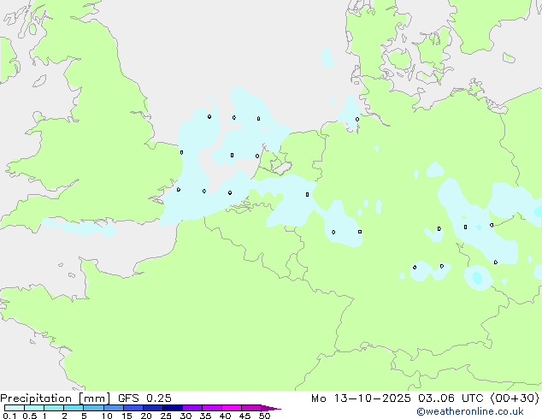Pick the 10–15 mm blue legend swatch
The height and width of the screenshot is (419, 542).
(x=113, y=408)
